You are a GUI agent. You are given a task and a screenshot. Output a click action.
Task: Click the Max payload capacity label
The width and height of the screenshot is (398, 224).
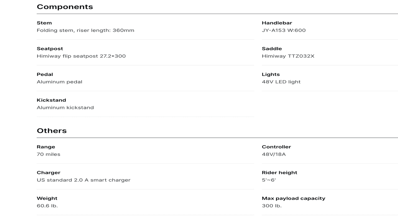tap(293, 198)
